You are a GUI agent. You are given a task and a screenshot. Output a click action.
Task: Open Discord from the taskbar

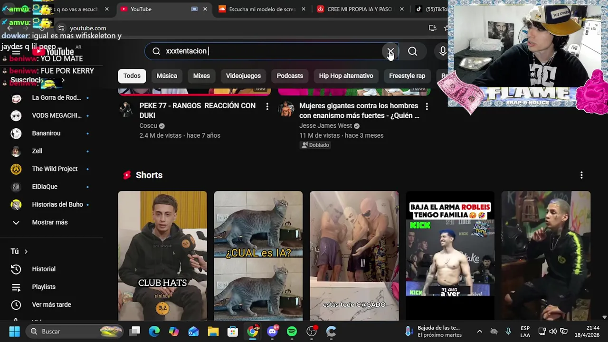272,331
